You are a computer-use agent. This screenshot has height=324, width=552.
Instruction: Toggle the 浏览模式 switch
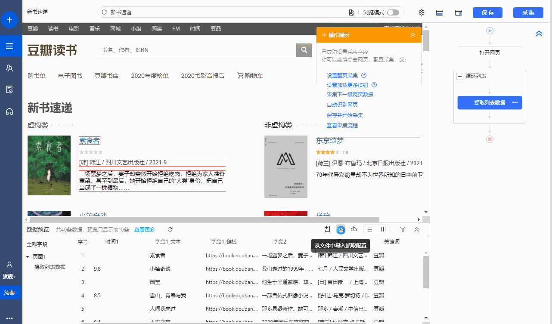point(393,12)
